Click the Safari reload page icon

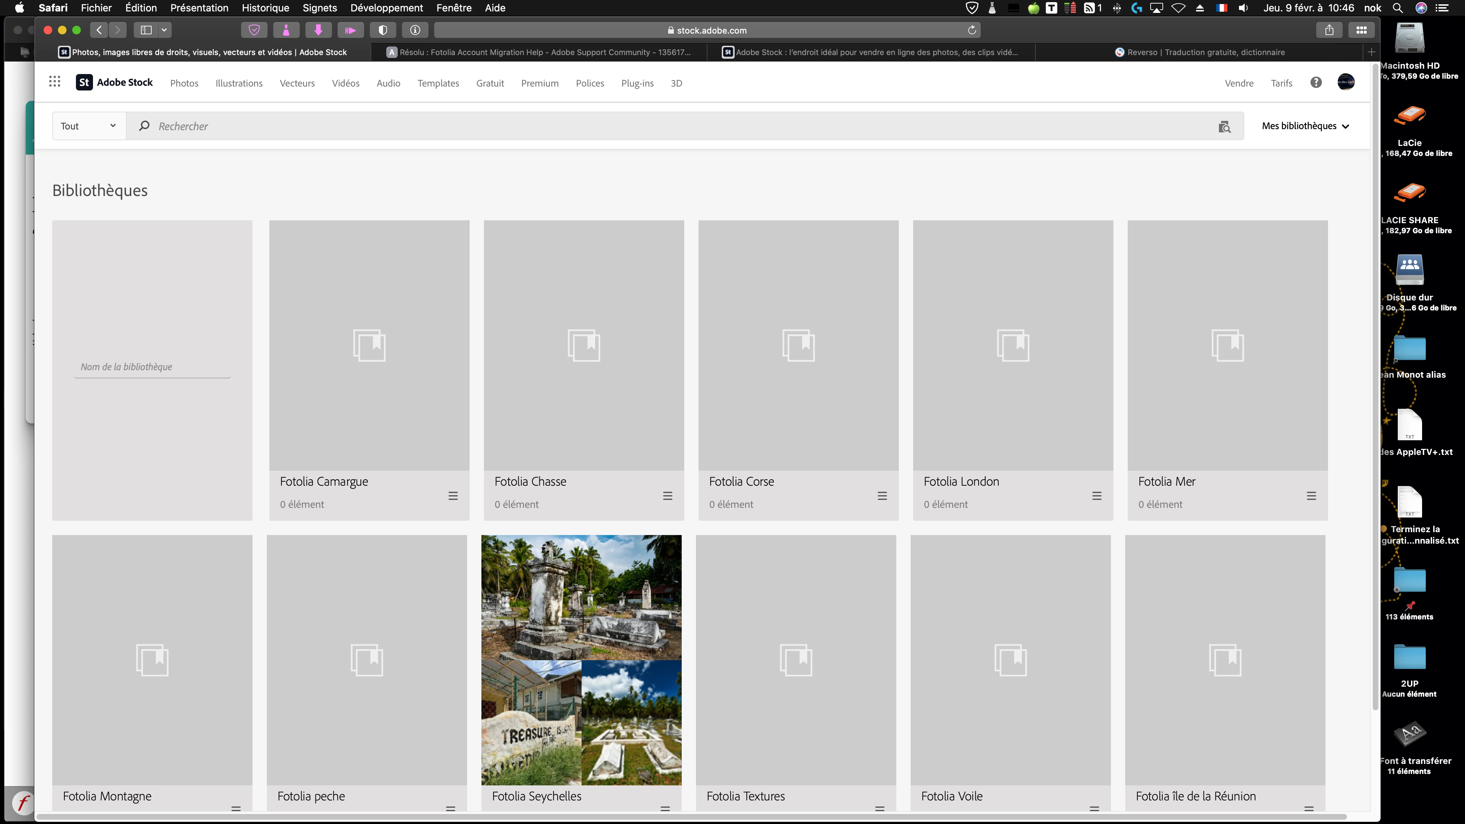point(972,30)
